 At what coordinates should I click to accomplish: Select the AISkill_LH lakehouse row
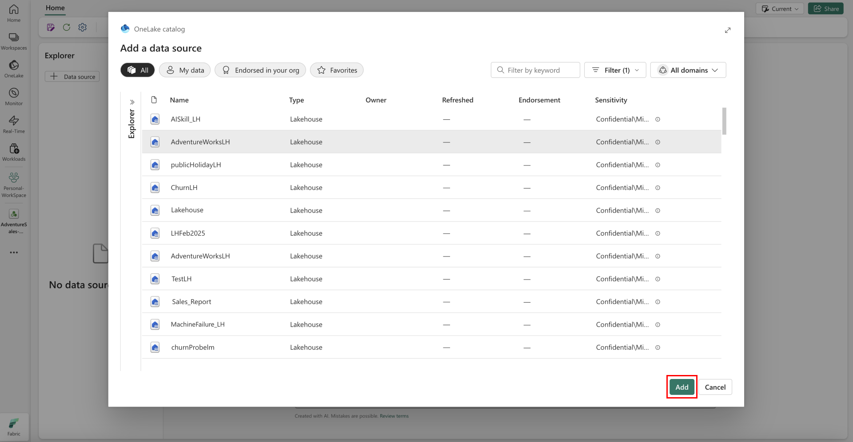coord(431,119)
